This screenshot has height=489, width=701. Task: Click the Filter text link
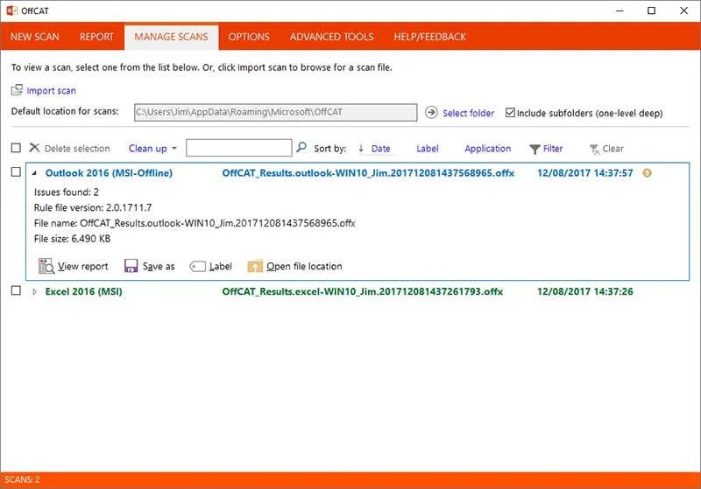point(553,149)
